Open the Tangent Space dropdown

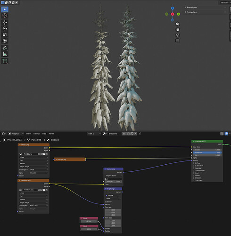(x=113, y=176)
